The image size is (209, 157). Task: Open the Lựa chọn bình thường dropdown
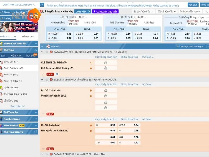(x=190, y=46)
